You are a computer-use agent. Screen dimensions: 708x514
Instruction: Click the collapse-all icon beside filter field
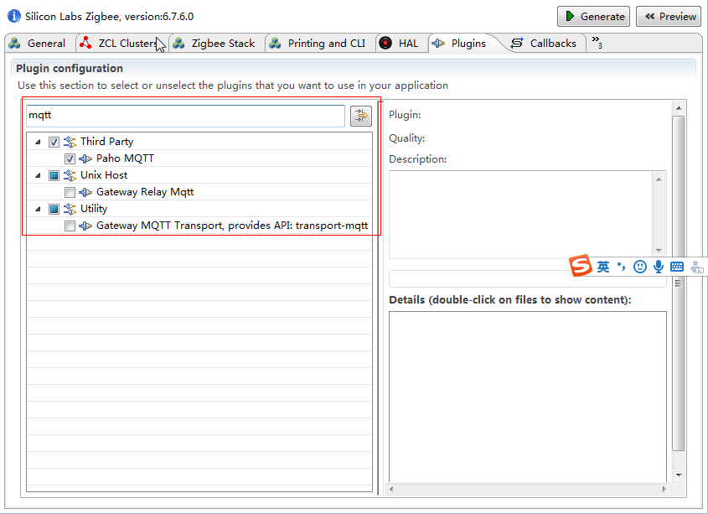[x=361, y=117]
